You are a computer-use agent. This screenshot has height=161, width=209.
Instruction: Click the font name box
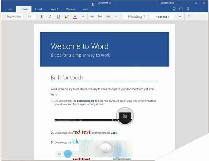(x=15, y=16)
